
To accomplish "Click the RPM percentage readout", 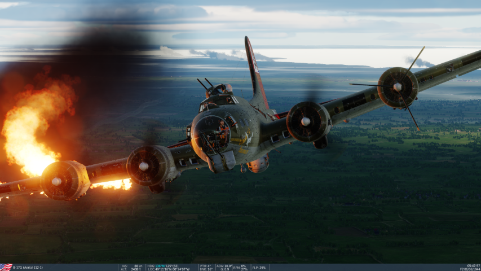I will (241, 267).
